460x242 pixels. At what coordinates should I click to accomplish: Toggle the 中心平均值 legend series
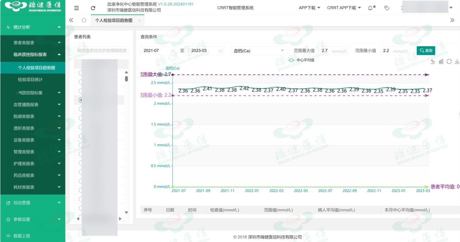(x=301, y=60)
